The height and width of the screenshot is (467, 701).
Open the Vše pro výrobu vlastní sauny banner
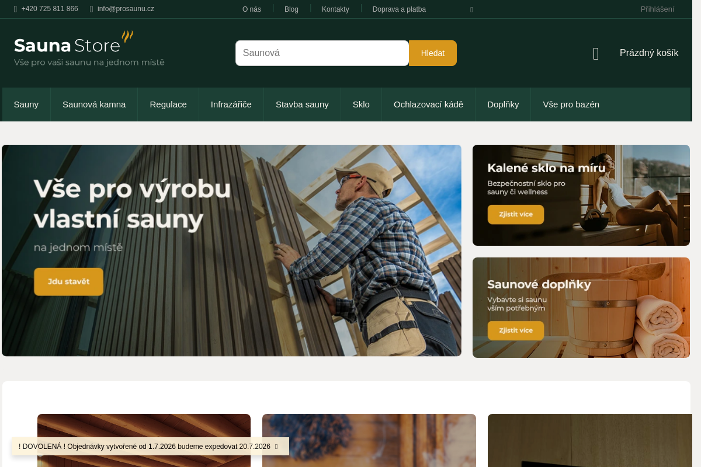tap(231, 250)
